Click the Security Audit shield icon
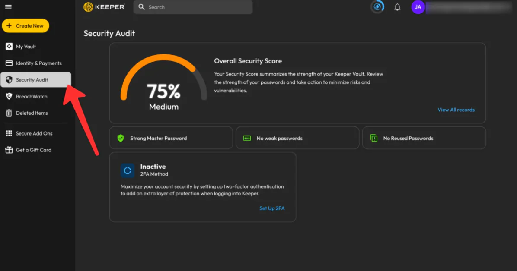The image size is (517, 271). 9,80
